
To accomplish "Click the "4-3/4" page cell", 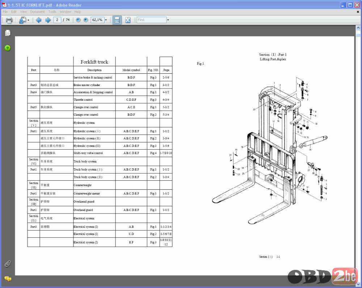I will [166, 100].
